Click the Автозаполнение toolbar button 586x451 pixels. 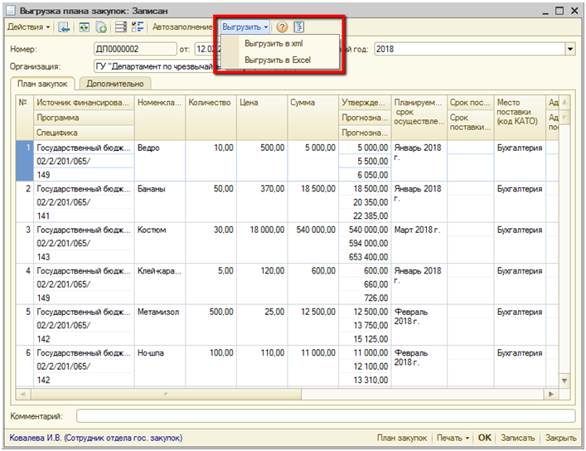tap(182, 27)
